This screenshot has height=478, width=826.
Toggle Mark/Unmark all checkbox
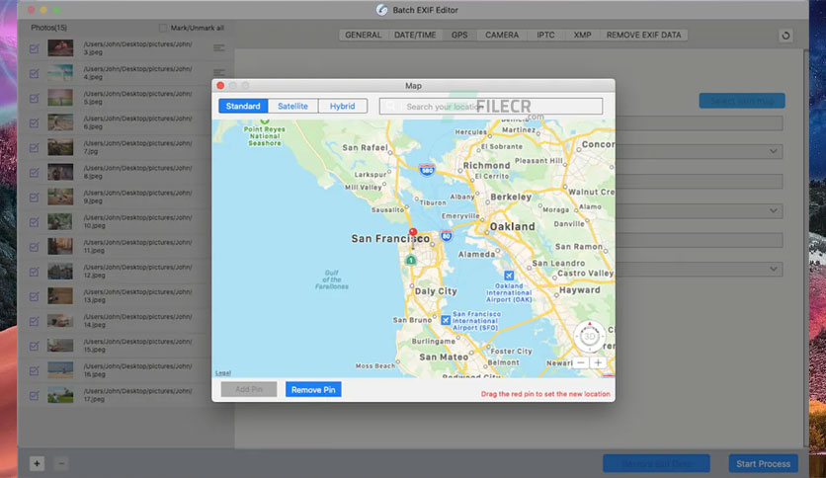tap(163, 28)
